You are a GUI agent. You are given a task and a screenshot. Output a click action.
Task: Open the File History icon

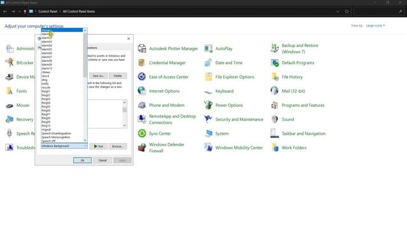(275, 77)
